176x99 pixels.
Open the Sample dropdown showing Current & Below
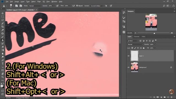[97, 6]
